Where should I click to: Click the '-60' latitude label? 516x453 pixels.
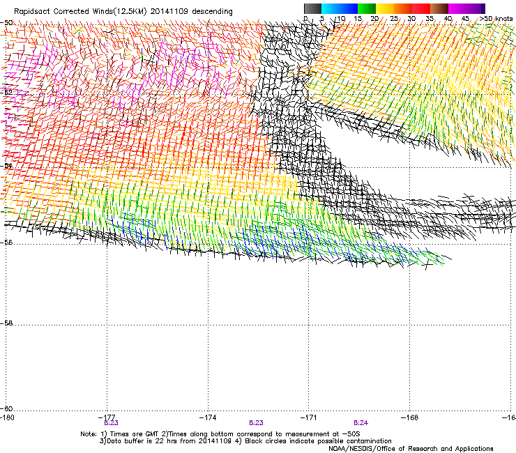(x=6, y=408)
